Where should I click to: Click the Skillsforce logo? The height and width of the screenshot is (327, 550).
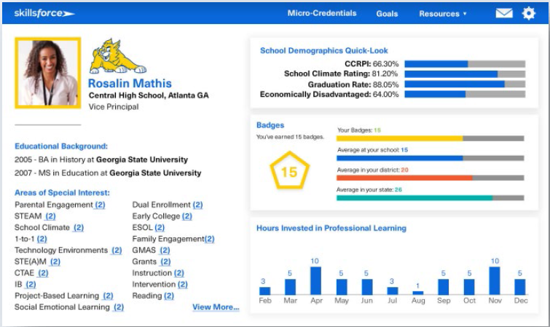coord(44,13)
